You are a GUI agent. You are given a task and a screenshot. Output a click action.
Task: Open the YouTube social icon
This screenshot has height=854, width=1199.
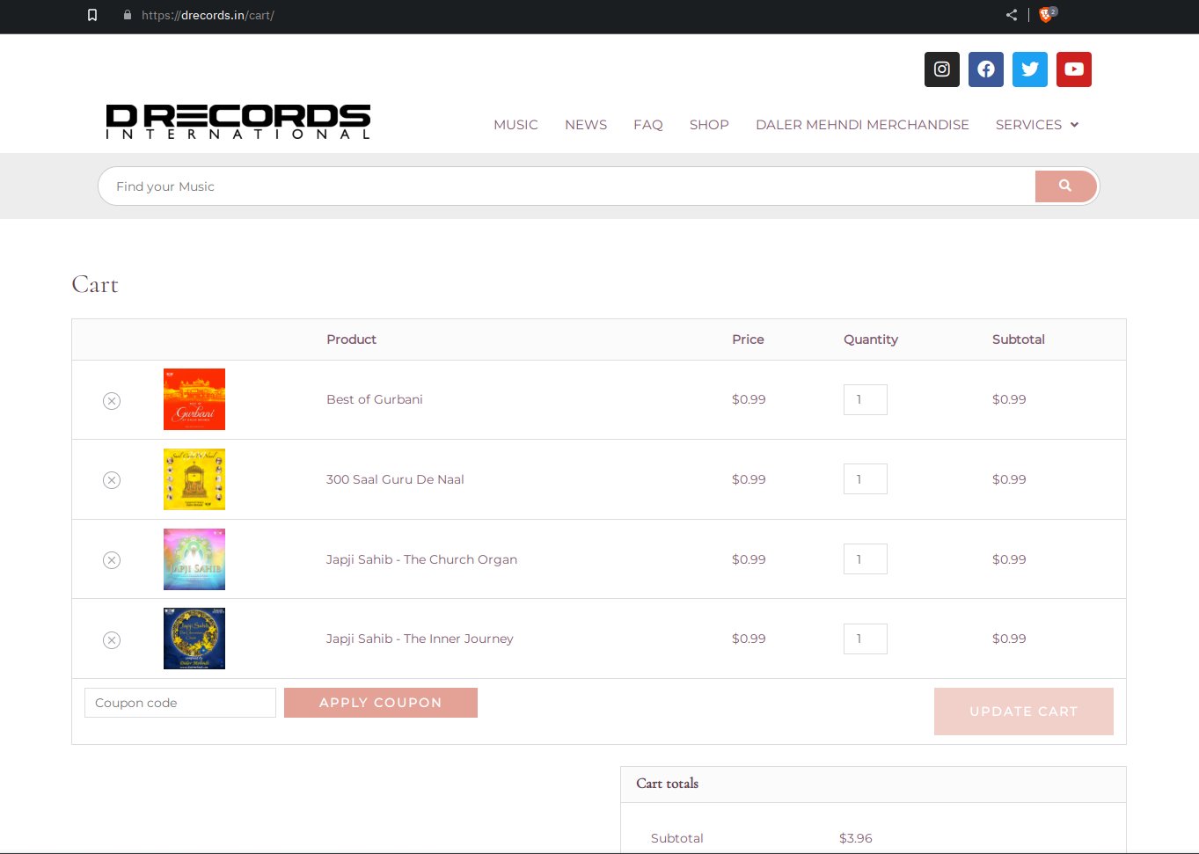(x=1073, y=69)
